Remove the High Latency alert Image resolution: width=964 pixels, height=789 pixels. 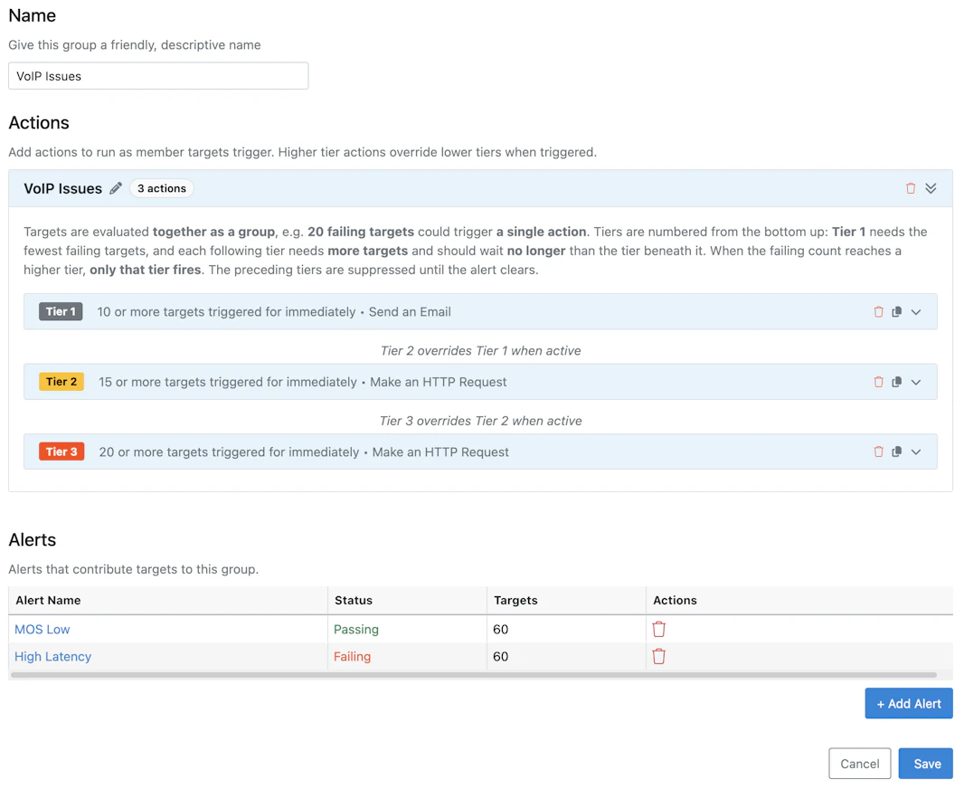(x=659, y=656)
